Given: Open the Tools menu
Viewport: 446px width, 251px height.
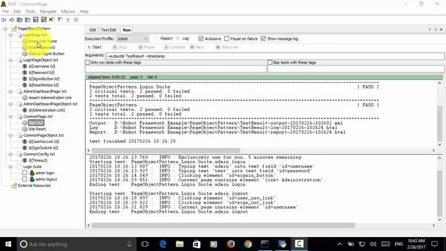Looking at the screenshot, I should 30,11.
